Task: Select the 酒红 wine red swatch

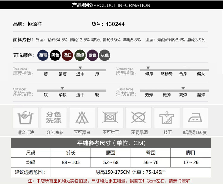Action: pos(67,55)
